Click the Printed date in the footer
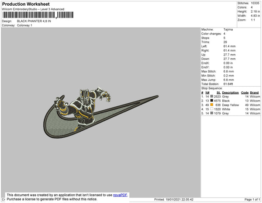262x203 pixels. point(173,199)
